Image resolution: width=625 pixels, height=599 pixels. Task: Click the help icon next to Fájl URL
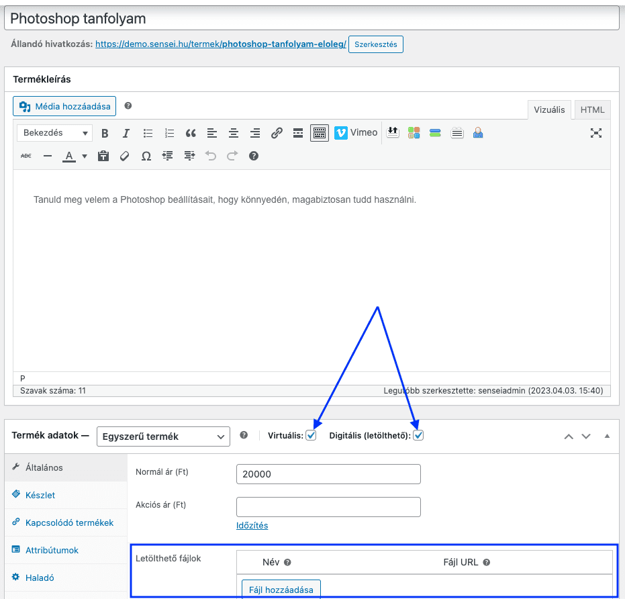[486, 562]
